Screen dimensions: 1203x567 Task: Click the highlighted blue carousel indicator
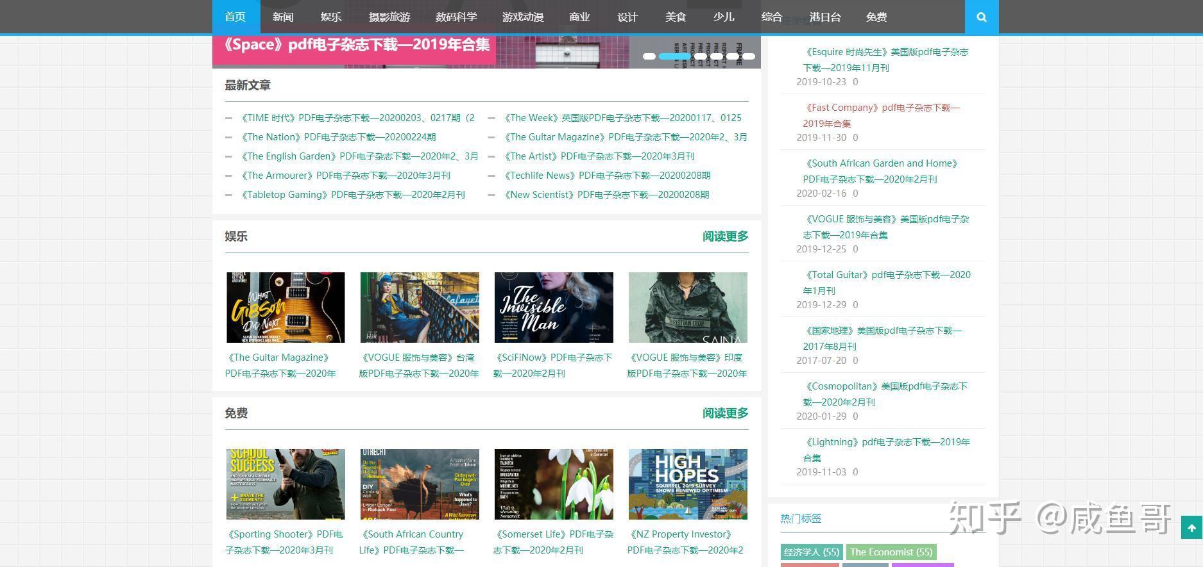(675, 56)
